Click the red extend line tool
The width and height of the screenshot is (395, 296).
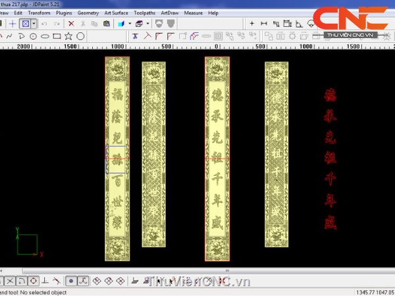pos(147,36)
